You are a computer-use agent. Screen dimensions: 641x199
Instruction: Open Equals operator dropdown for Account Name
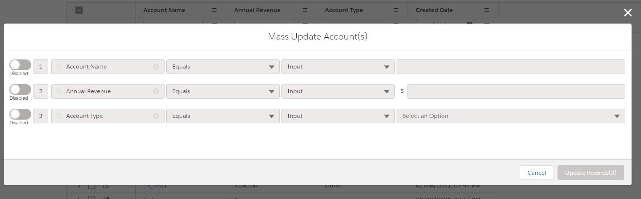click(223, 67)
